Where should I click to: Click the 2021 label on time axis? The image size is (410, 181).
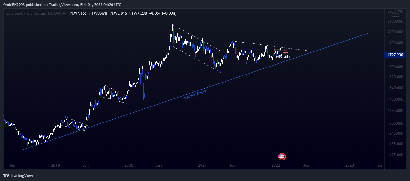coord(202,165)
